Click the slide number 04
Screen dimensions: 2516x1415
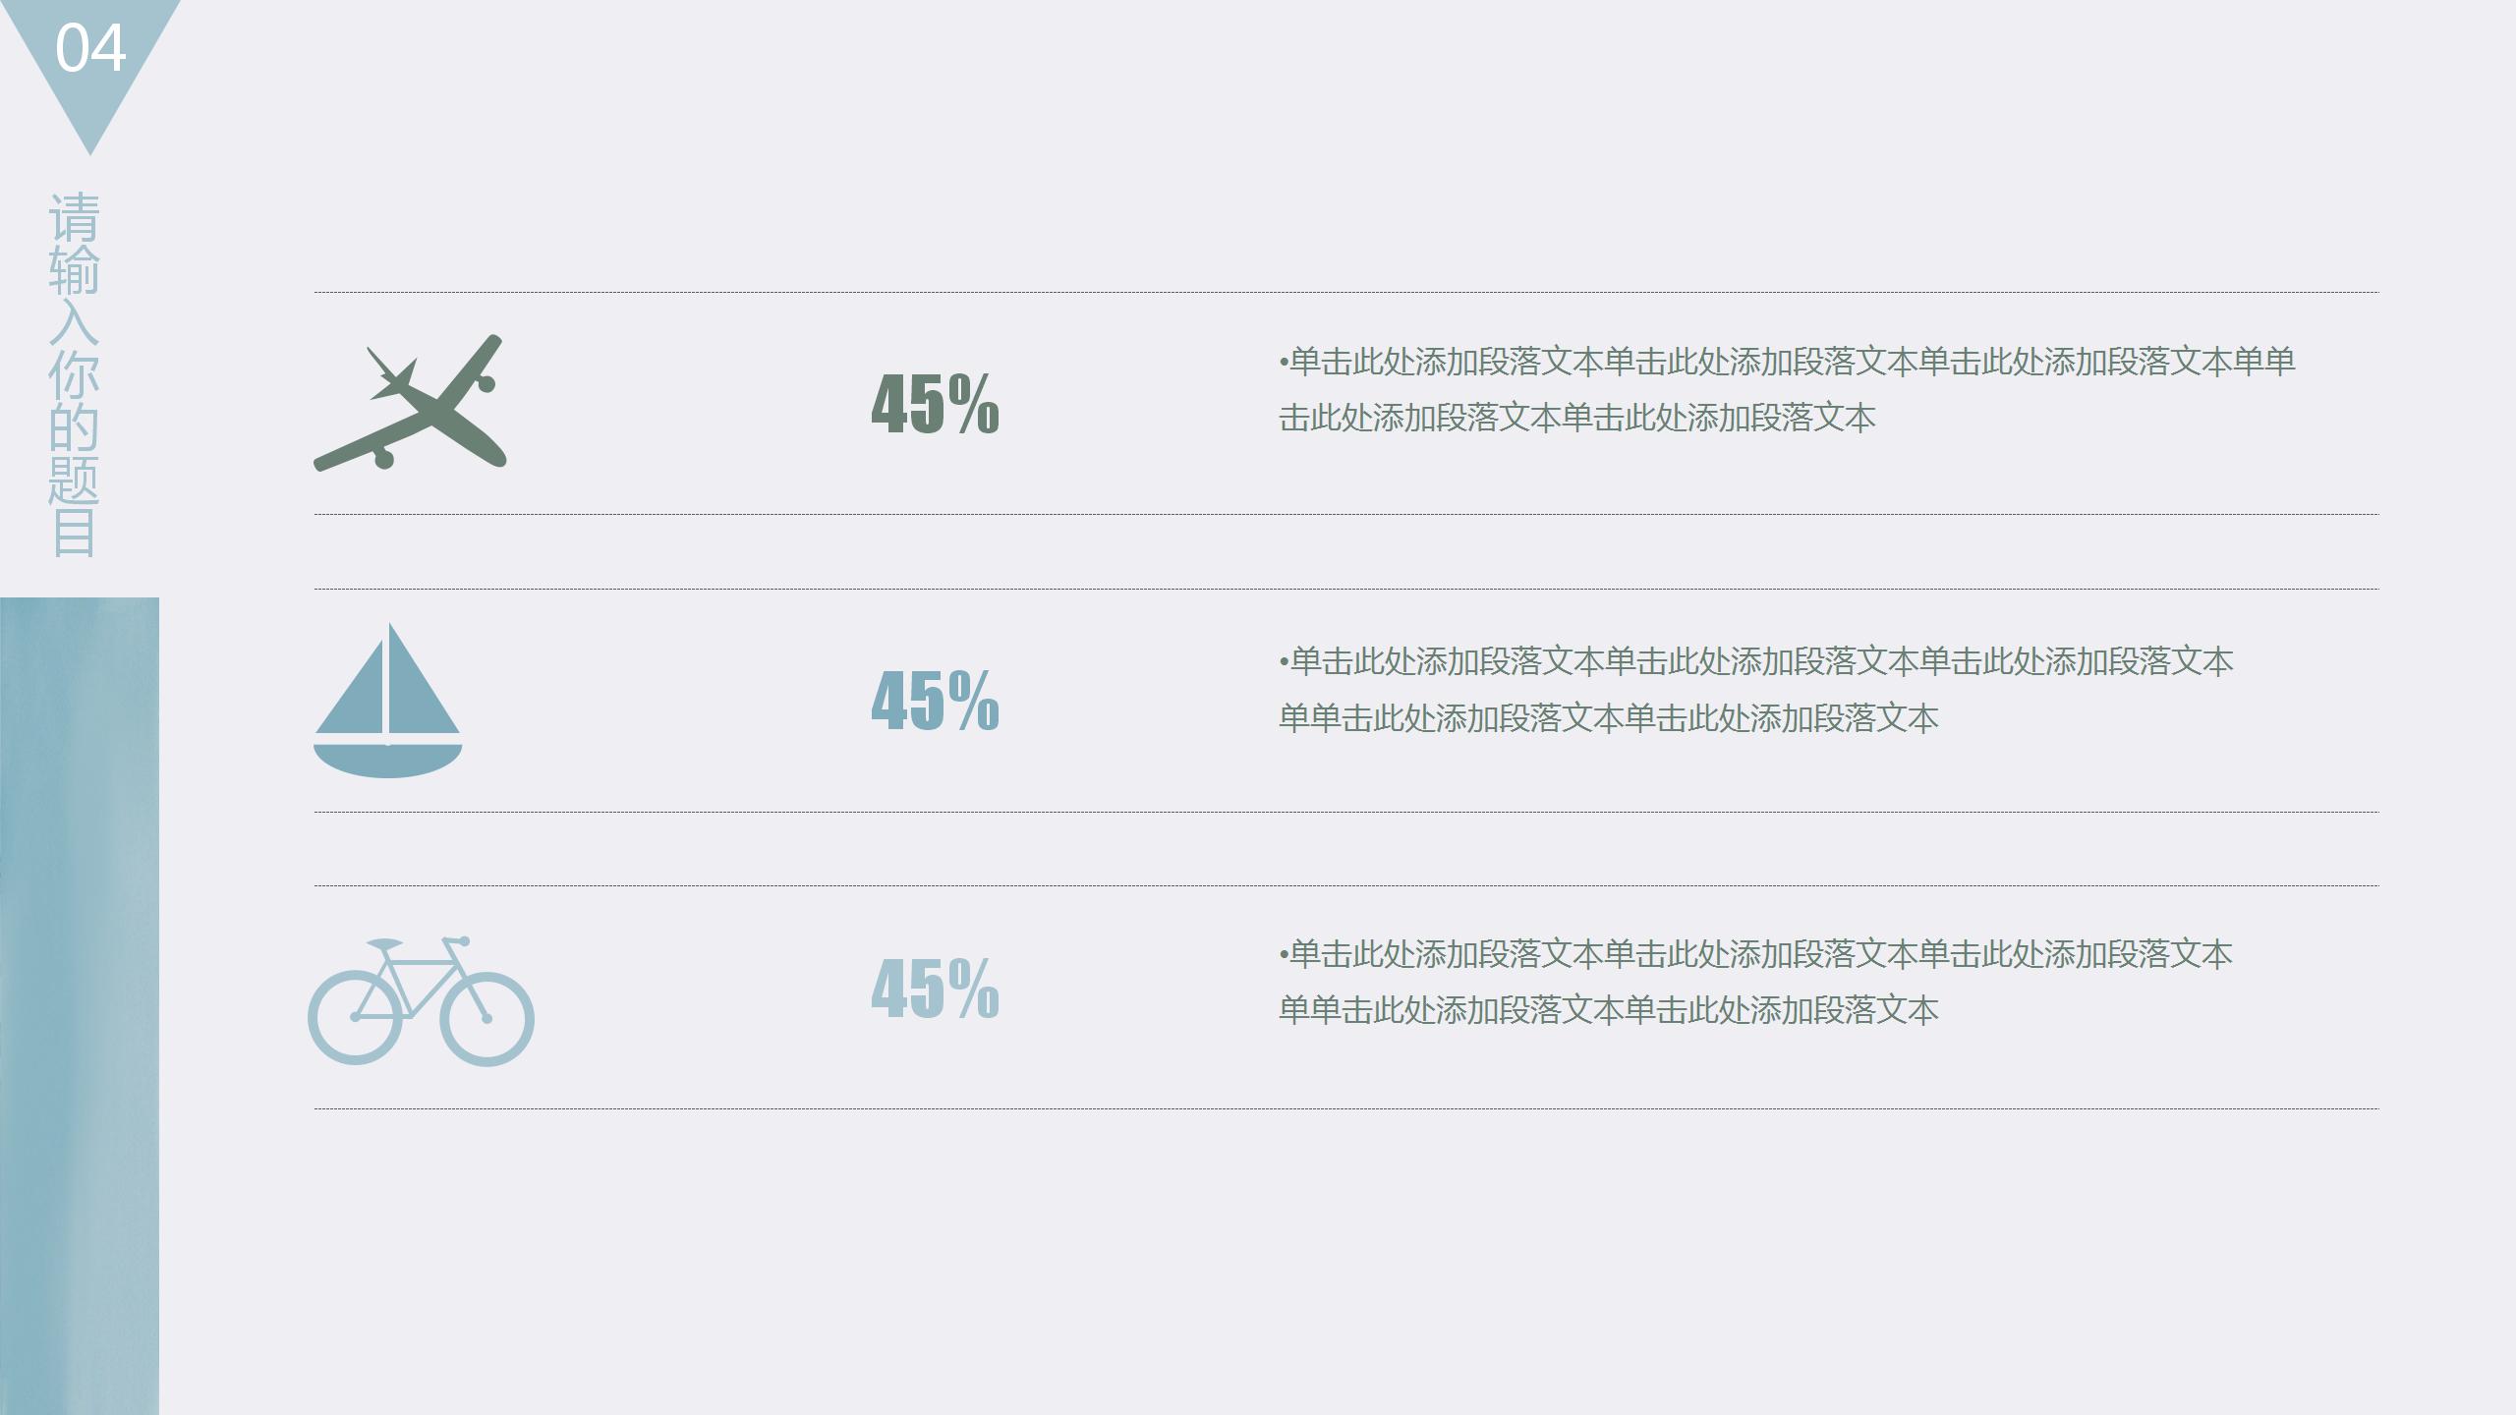90,48
